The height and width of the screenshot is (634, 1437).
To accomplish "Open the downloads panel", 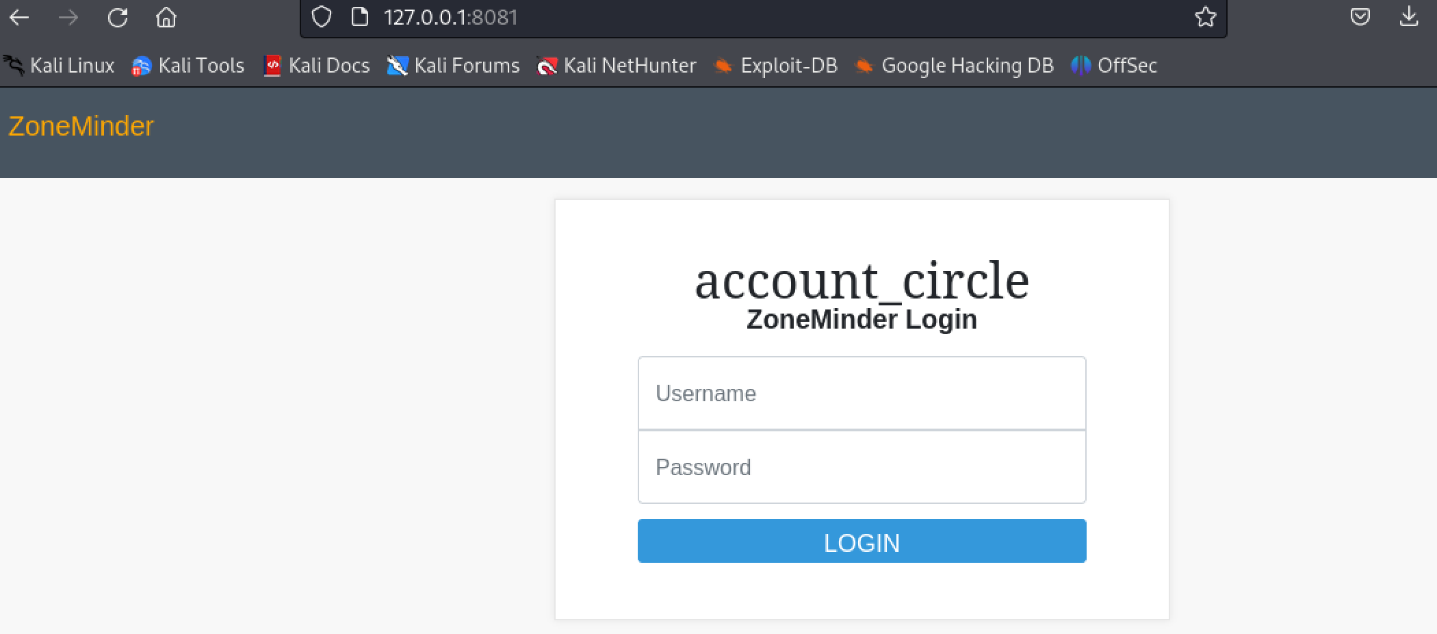I will coord(1409,17).
